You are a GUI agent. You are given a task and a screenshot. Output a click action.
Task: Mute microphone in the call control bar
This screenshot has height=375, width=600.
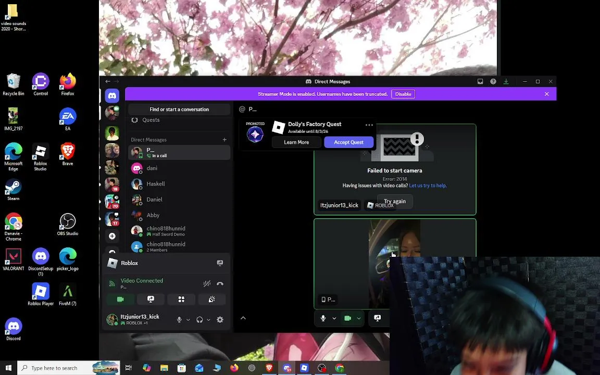tap(323, 318)
